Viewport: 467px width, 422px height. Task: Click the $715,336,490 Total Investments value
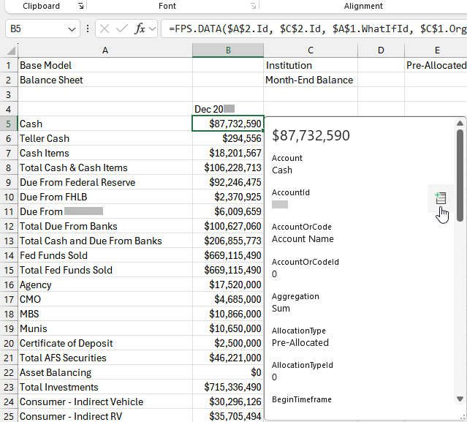point(232,387)
